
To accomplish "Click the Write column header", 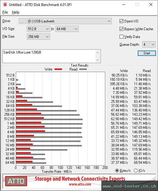I will [124, 71].
